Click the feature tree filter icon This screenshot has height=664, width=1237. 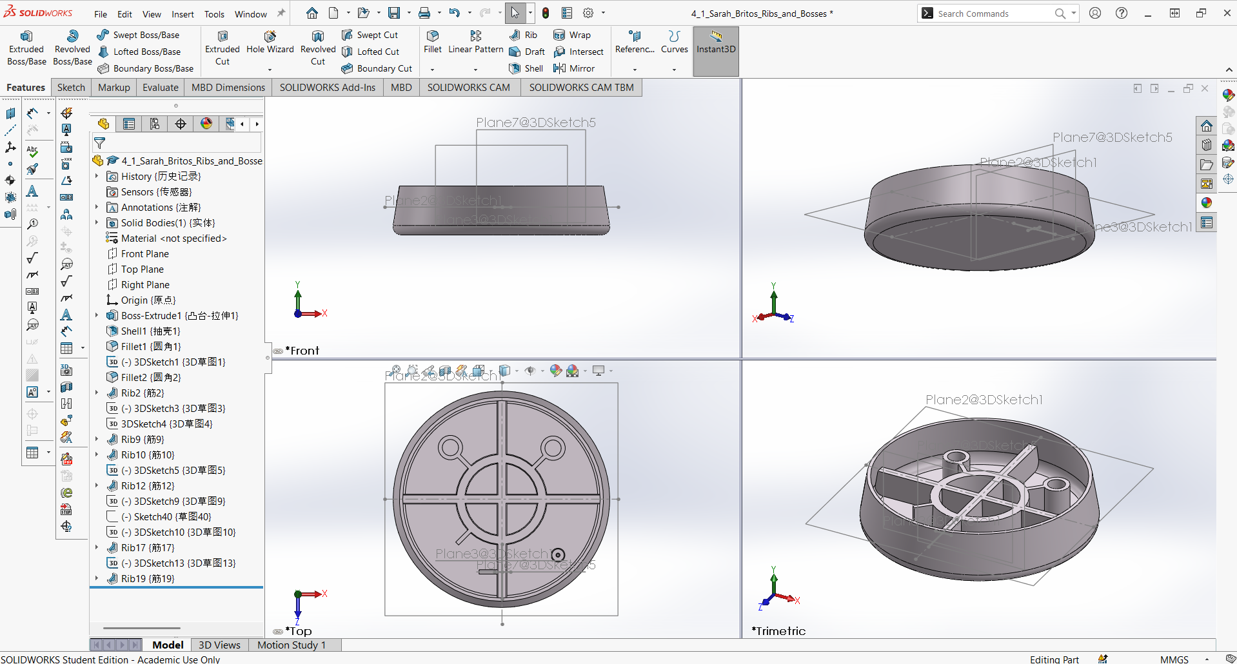click(x=99, y=142)
